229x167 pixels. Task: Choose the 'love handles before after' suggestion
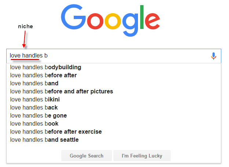(43, 75)
